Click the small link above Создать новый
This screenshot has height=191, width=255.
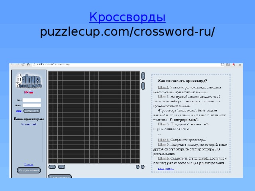[29, 164]
